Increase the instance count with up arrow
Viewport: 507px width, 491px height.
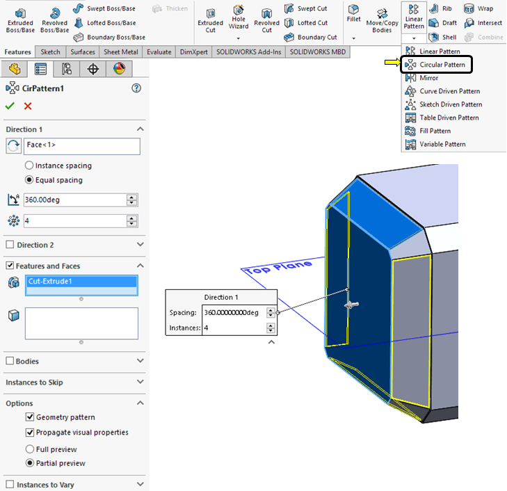click(132, 218)
